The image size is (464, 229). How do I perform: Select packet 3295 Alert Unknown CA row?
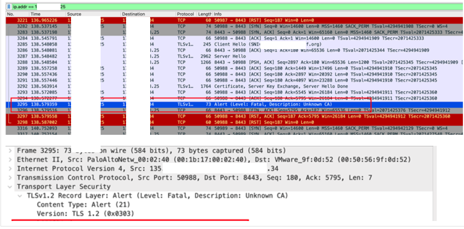pos(234,104)
